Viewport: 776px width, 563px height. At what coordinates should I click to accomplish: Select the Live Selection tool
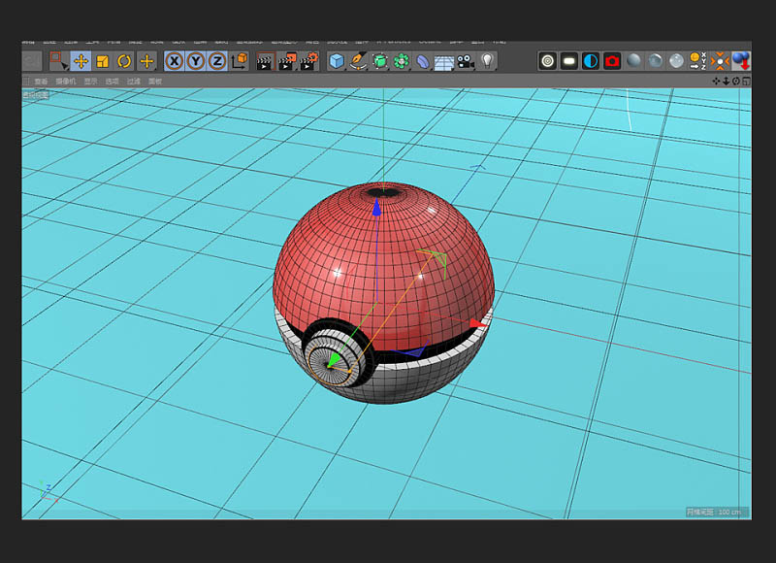58,61
